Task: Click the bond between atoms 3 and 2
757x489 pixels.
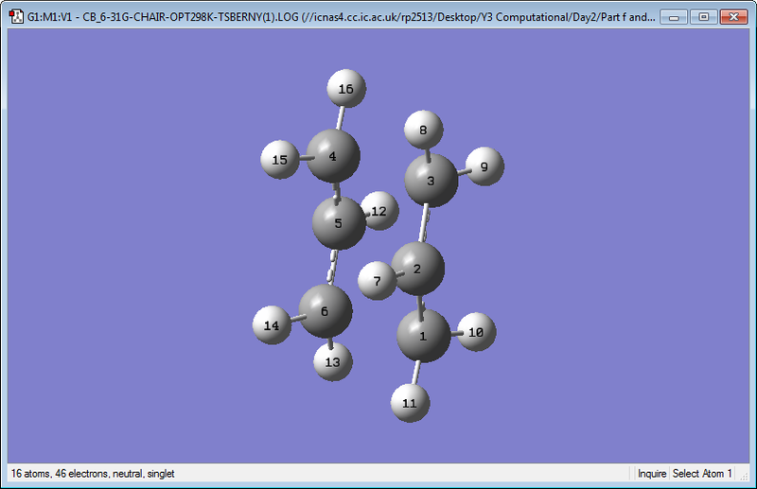Action: pyautogui.click(x=424, y=223)
